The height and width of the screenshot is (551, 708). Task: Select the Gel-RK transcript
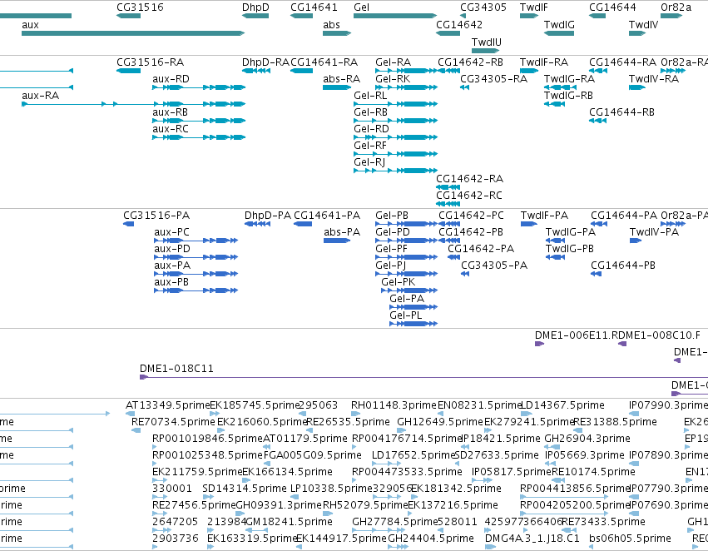(406, 87)
